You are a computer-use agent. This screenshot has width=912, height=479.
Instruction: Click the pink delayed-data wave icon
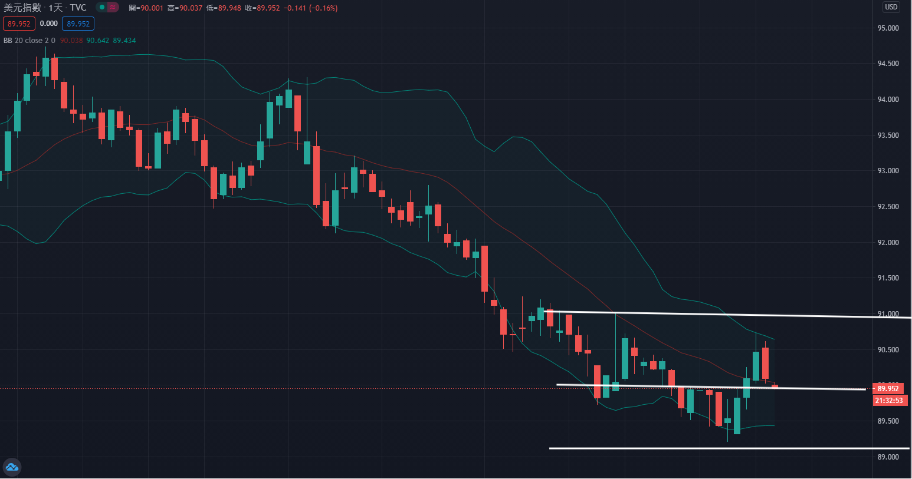113,8
